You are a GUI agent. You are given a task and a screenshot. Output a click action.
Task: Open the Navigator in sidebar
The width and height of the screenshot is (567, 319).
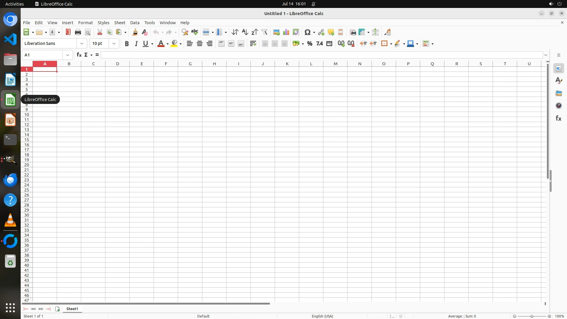[558, 106]
